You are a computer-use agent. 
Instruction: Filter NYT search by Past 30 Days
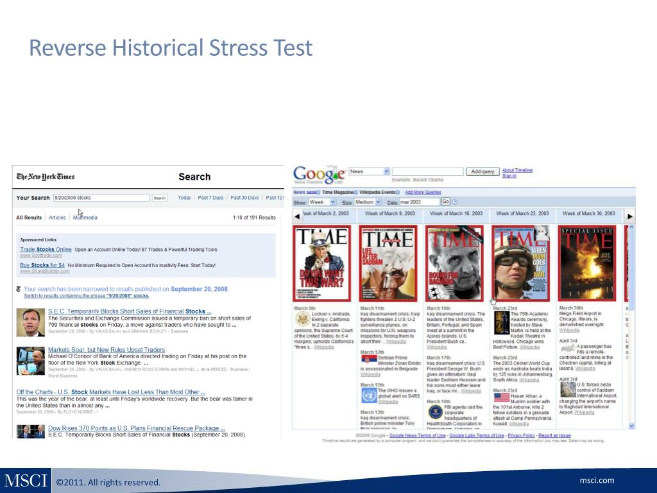[244, 198]
